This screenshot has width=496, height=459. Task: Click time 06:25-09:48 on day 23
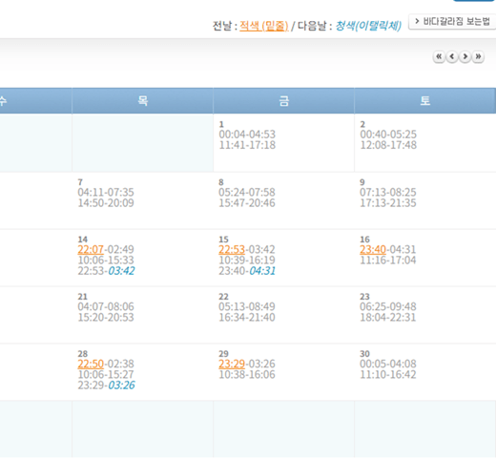pyautogui.click(x=388, y=306)
